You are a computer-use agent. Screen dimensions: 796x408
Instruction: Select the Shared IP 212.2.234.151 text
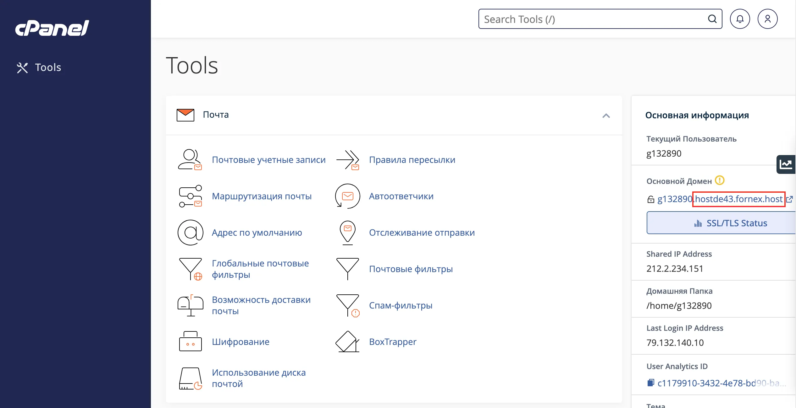pyautogui.click(x=675, y=269)
